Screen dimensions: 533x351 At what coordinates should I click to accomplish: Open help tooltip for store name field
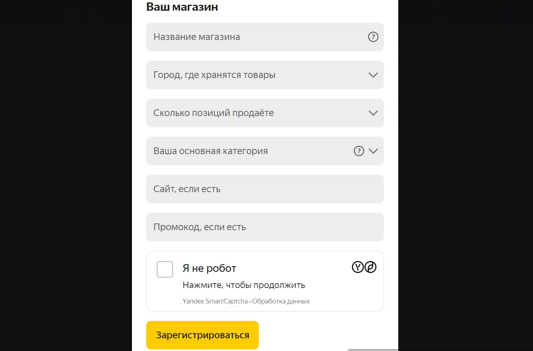click(373, 37)
